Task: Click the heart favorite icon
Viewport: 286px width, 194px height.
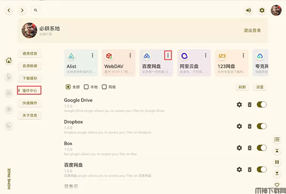Action: pos(277,184)
